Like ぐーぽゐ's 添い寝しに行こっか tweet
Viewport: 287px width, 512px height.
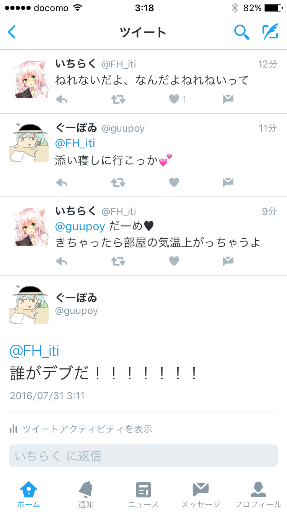click(x=174, y=182)
